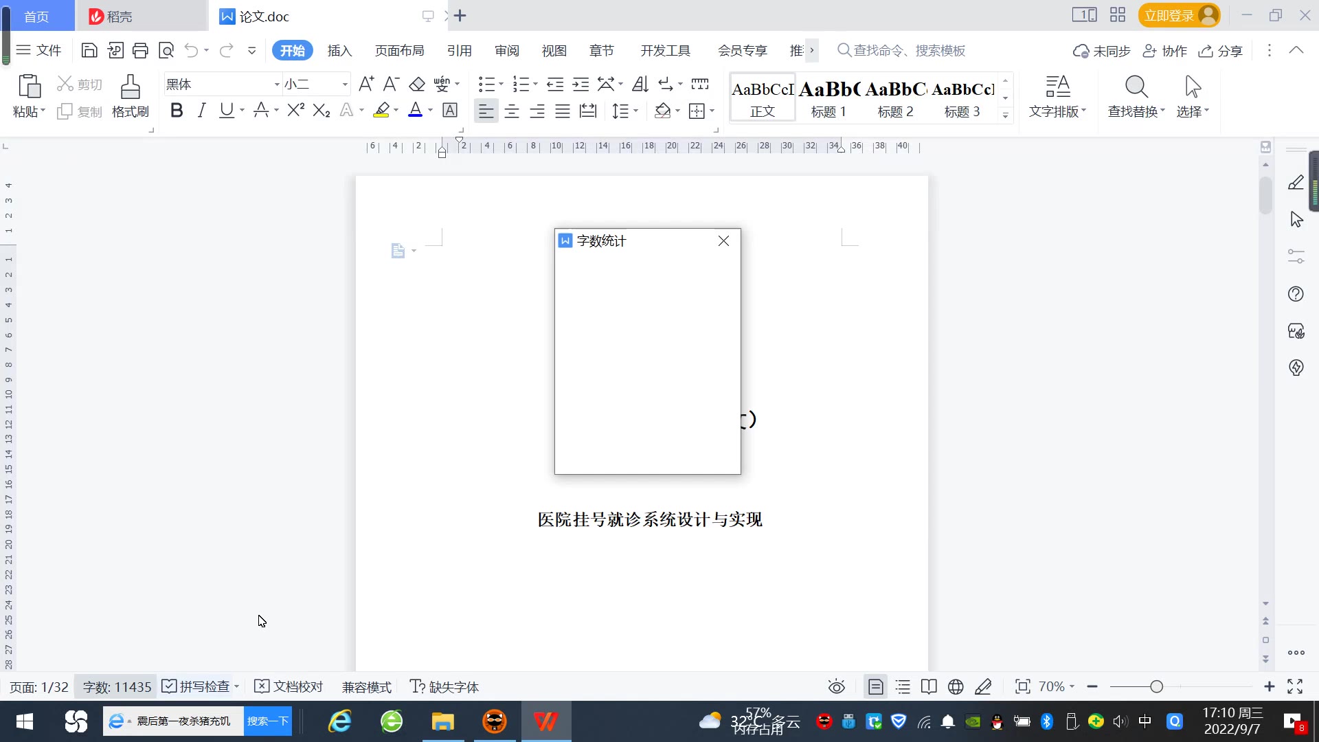The image size is (1319, 742).
Task: Click the superscript X² icon
Action: click(x=295, y=110)
